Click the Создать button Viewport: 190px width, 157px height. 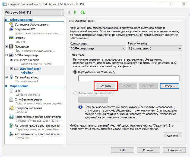106,86
